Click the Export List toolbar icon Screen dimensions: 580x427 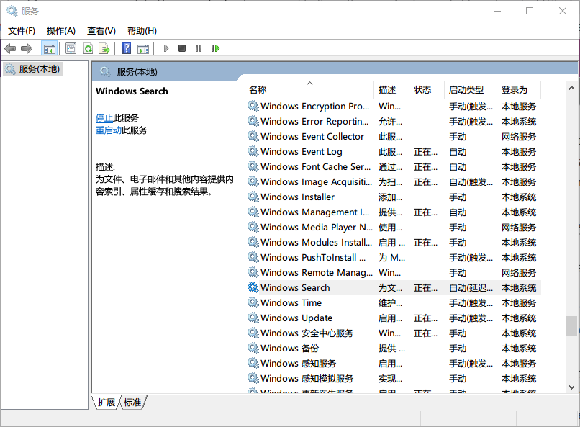point(104,48)
